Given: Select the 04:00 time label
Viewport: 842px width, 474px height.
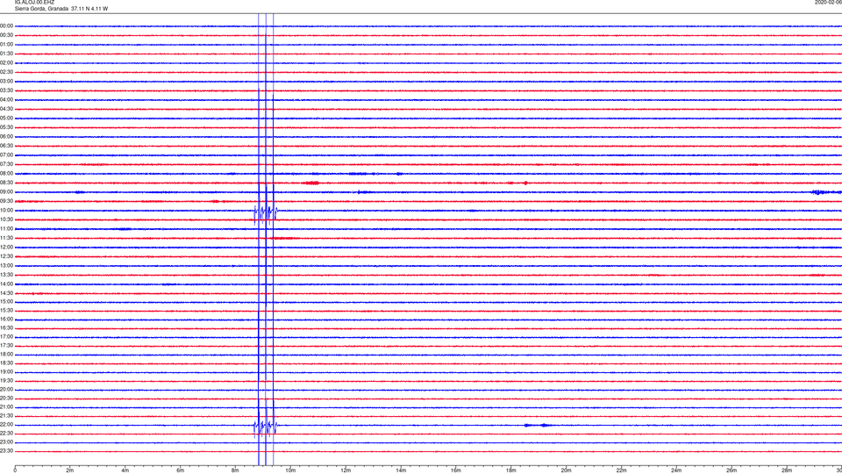Looking at the screenshot, I should (x=6, y=99).
